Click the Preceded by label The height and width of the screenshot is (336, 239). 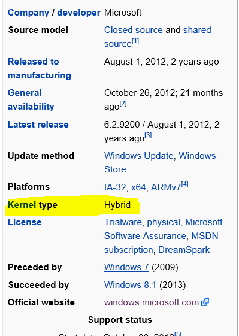[x=35, y=268]
